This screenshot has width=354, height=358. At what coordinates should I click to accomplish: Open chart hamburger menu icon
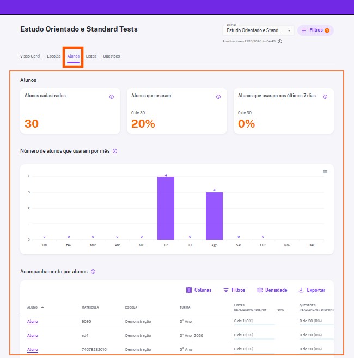click(x=325, y=172)
